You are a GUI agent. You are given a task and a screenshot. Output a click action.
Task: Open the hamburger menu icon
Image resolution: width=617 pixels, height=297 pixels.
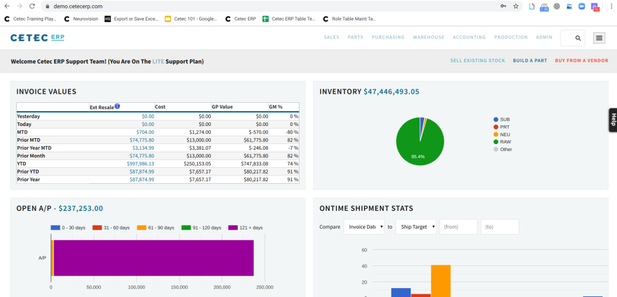[599, 38]
